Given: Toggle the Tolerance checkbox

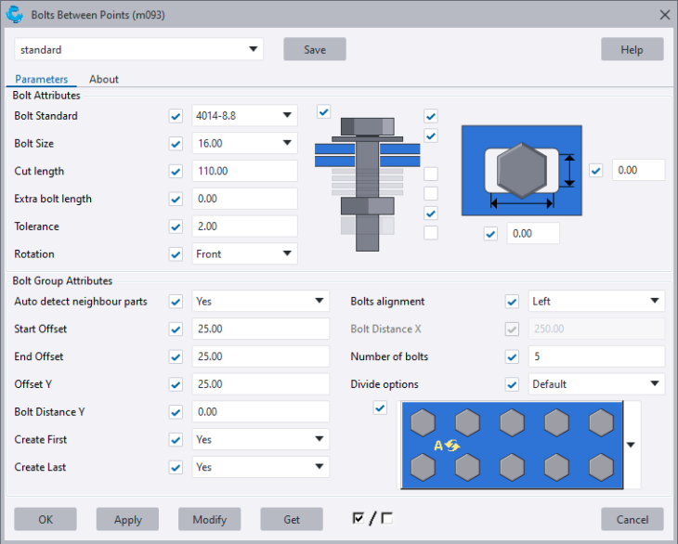Looking at the screenshot, I should 176,227.
